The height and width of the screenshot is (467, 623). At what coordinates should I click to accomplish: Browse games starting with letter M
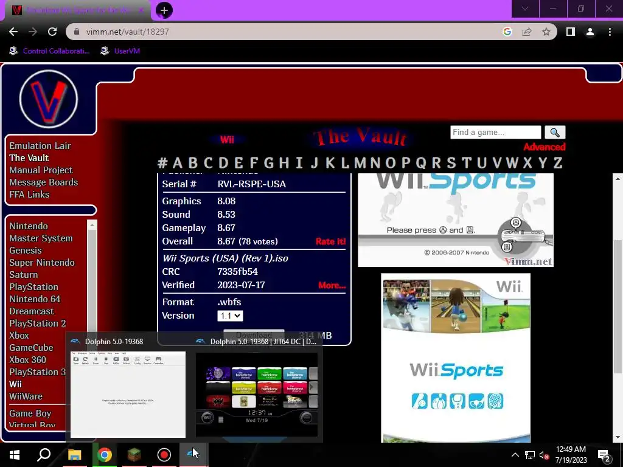coord(360,163)
